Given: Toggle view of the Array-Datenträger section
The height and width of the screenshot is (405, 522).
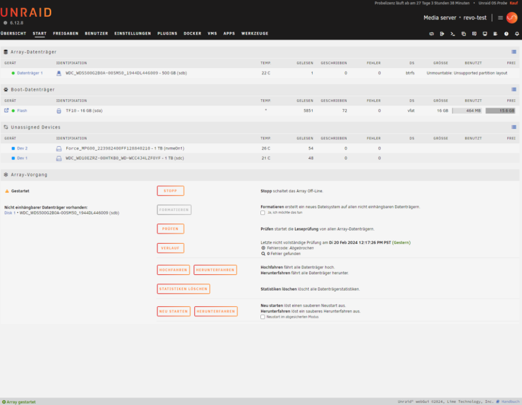Looking at the screenshot, I should click(x=514, y=52).
